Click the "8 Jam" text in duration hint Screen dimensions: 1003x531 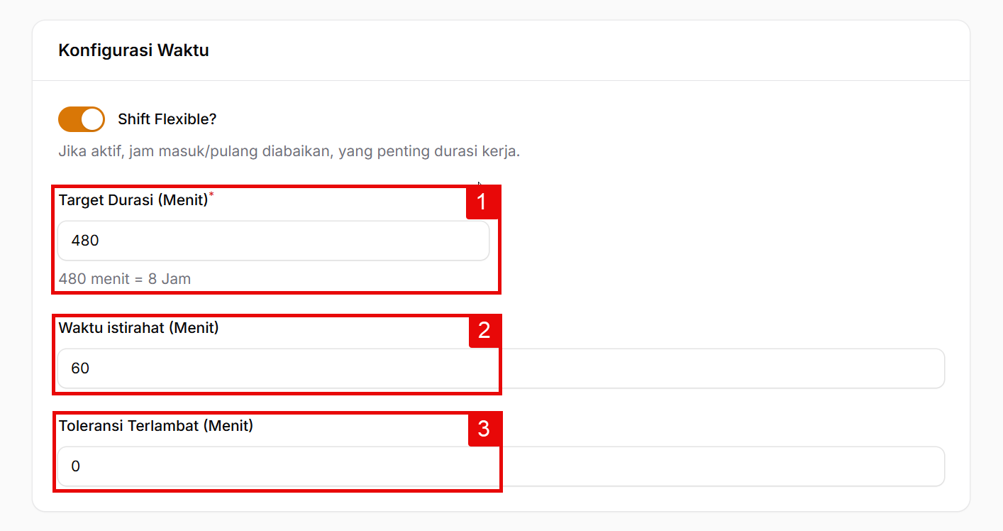170,279
